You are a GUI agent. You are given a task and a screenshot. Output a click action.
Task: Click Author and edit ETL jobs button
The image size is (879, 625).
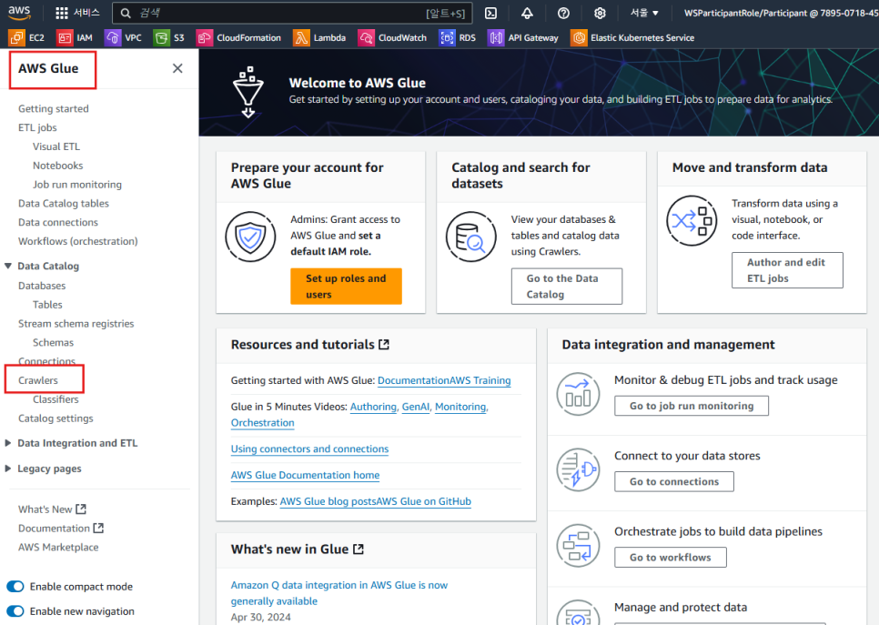(x=787, y=270)
